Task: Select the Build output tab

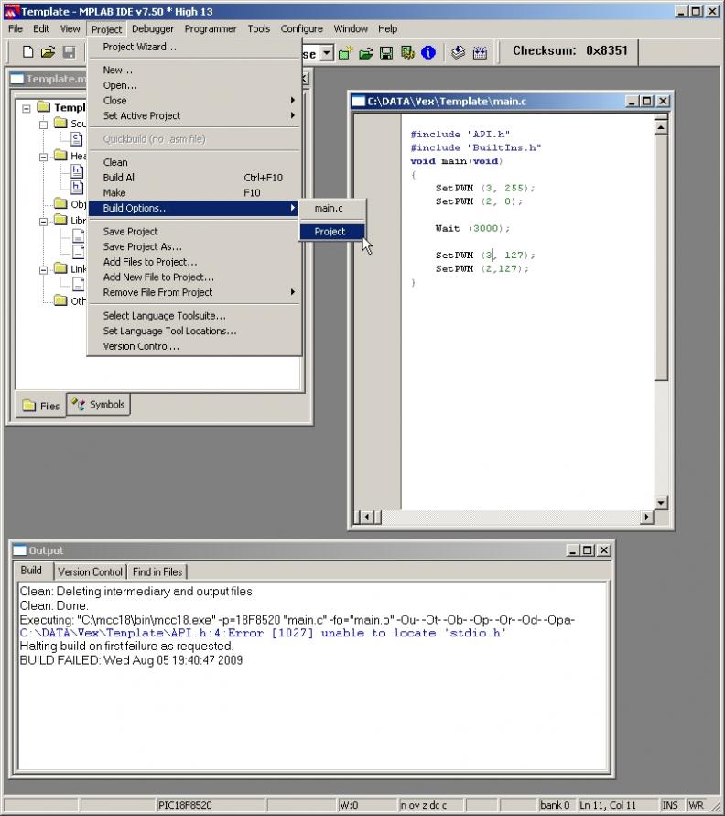Action: 31,571
